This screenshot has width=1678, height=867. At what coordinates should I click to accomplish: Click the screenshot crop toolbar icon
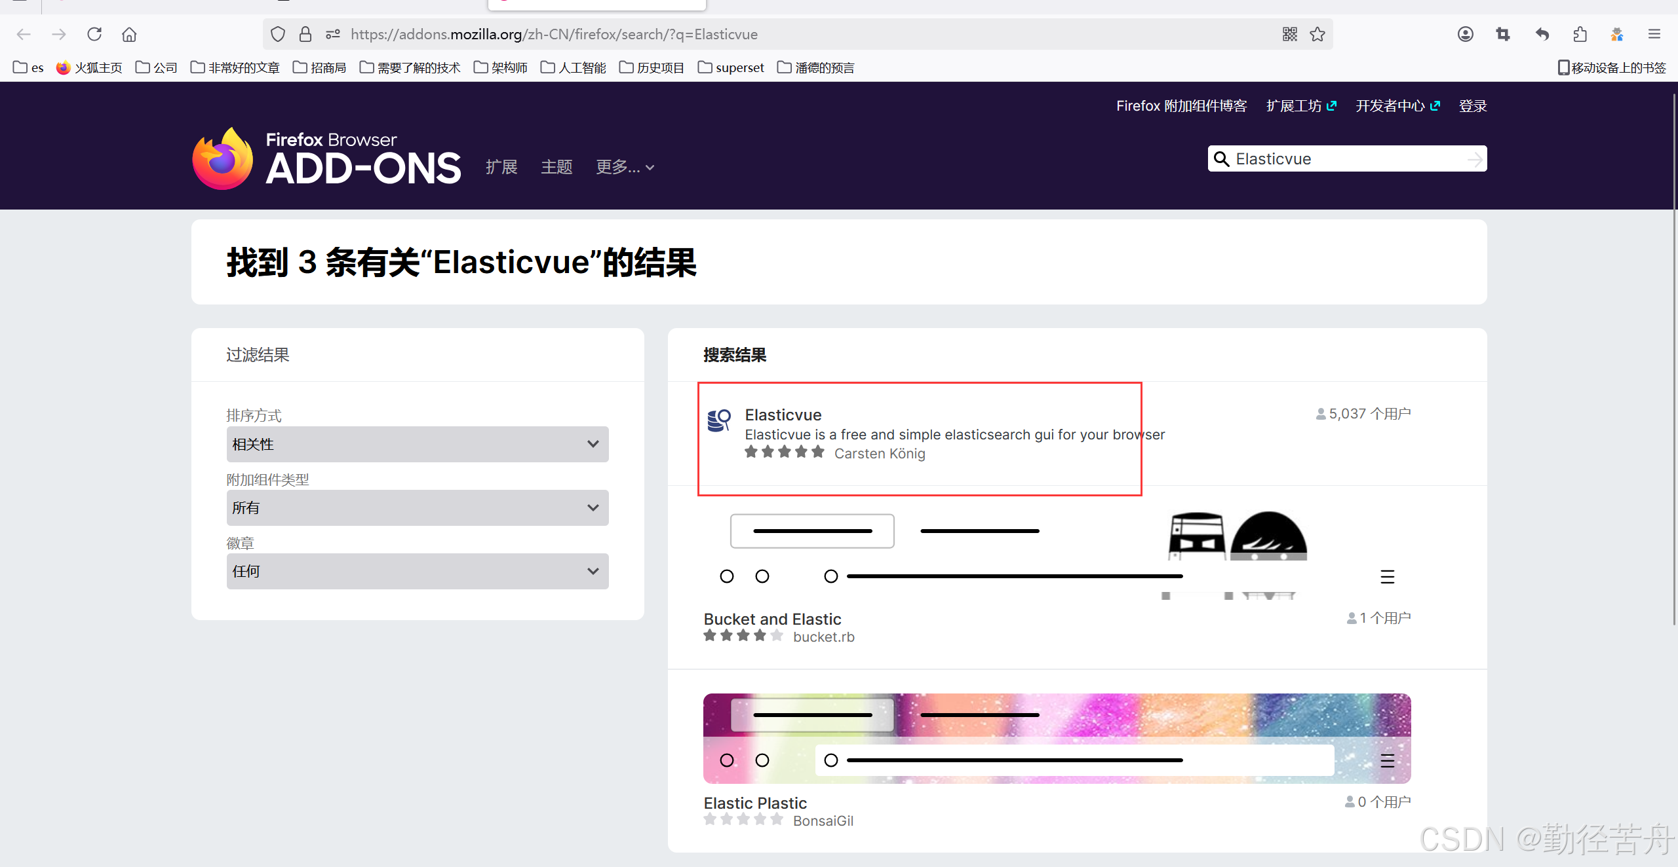coord(1503,34)
